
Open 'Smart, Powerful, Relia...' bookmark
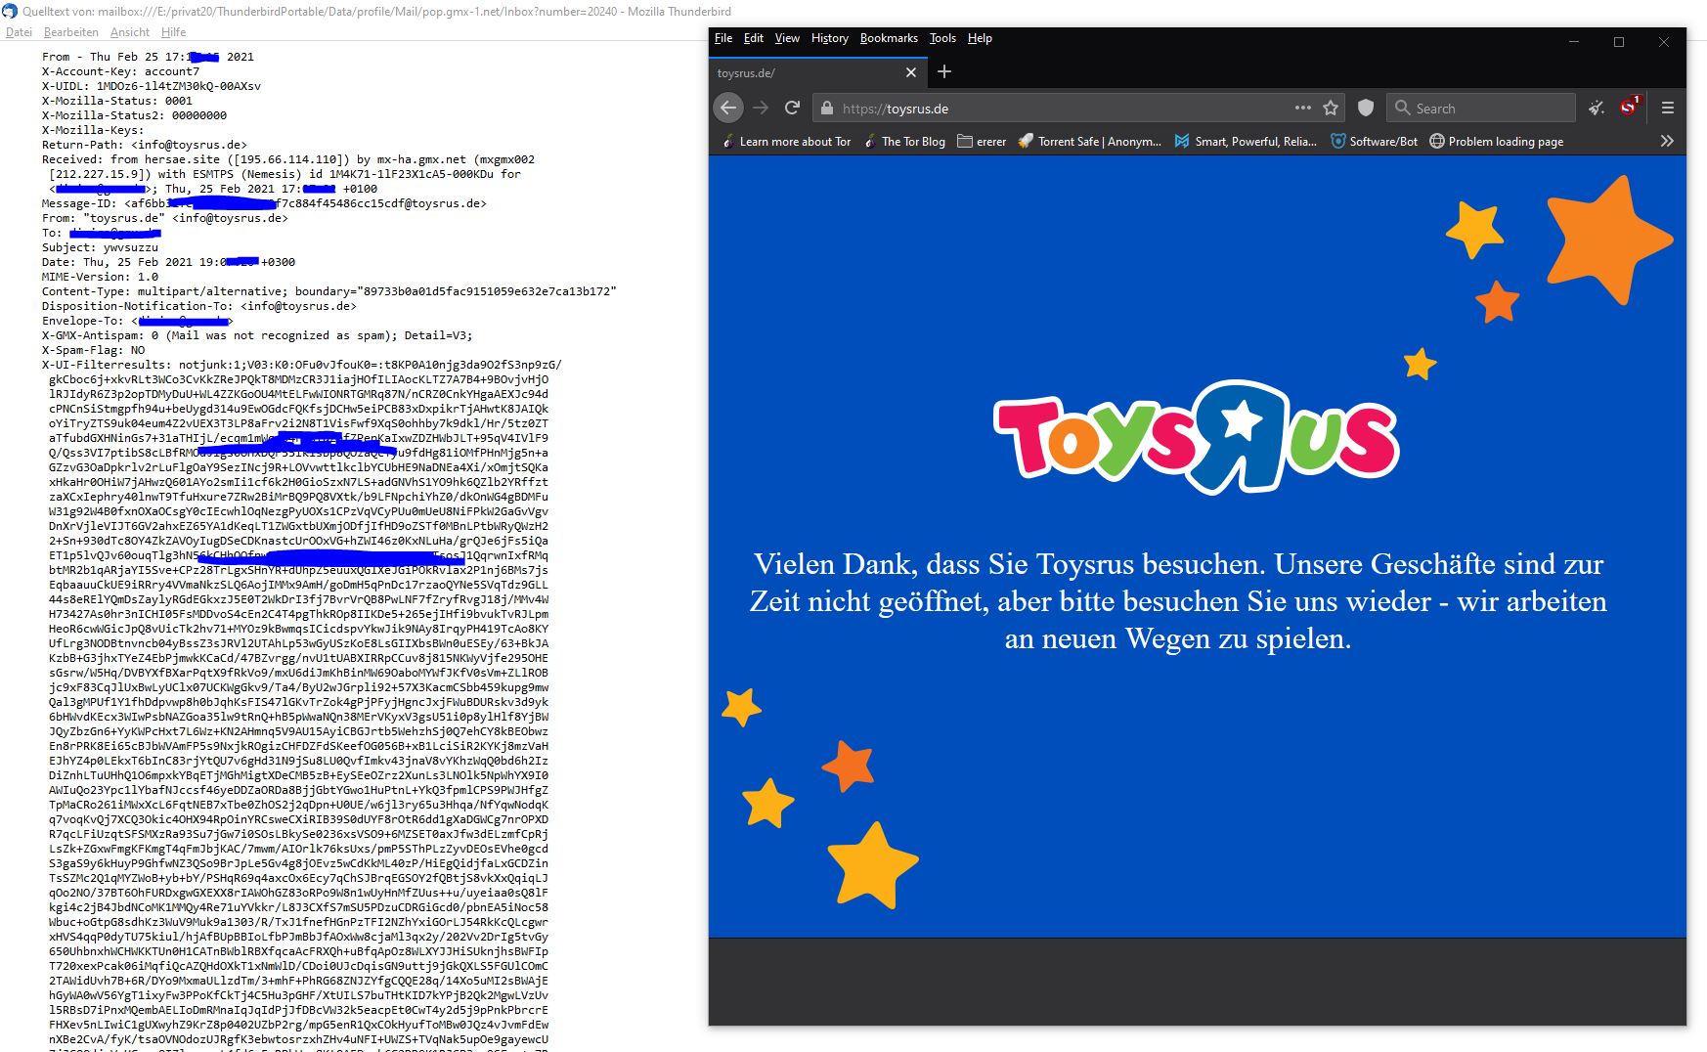pyautogui.click(x=1246, y=141)
